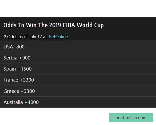Click the +4000 odds value

pyautogui.click(x=32, y=102)
